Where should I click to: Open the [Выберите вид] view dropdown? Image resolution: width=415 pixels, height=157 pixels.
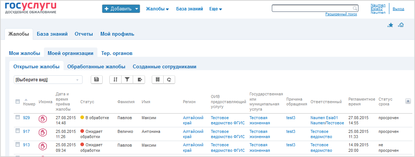tap(48, 79)
